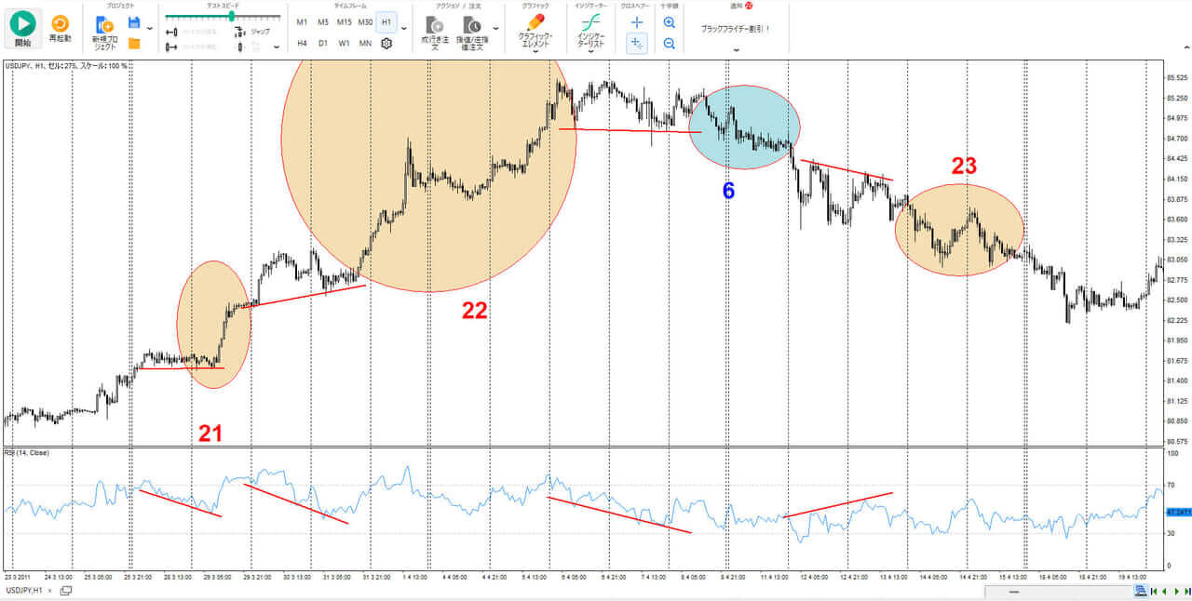The width and height of the screenshot is (1192, 601).
Task: Click the green 開始 (Start) play button
Action: tap(22, 26)
